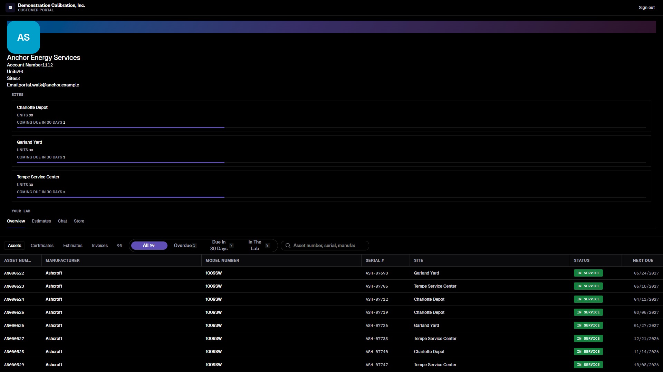Open the Tempe Service Center site card
The image size is (663, 372).
point(331,186)
